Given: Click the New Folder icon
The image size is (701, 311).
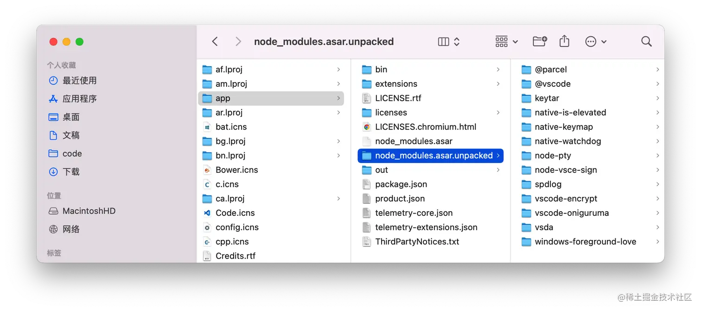Looking at the screenshot, I should pyautogui.click(x=539, y=41).
